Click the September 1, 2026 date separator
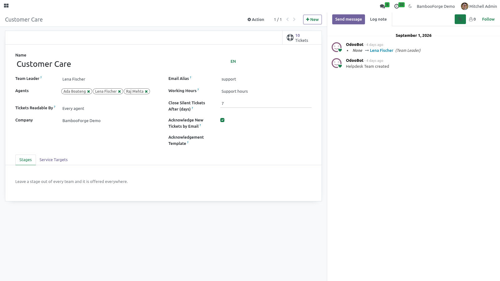This screenshot has height=281, width=500. [413, 36]
